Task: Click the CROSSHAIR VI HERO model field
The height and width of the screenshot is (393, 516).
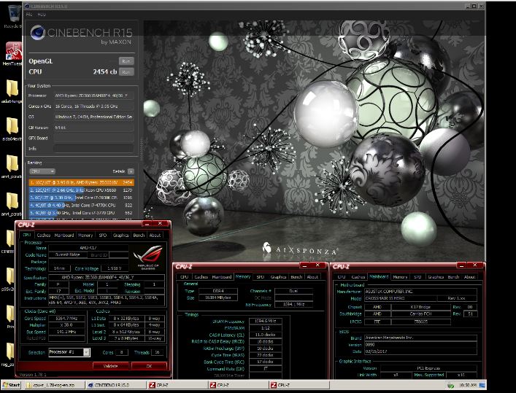Action: tap(401, 298)
